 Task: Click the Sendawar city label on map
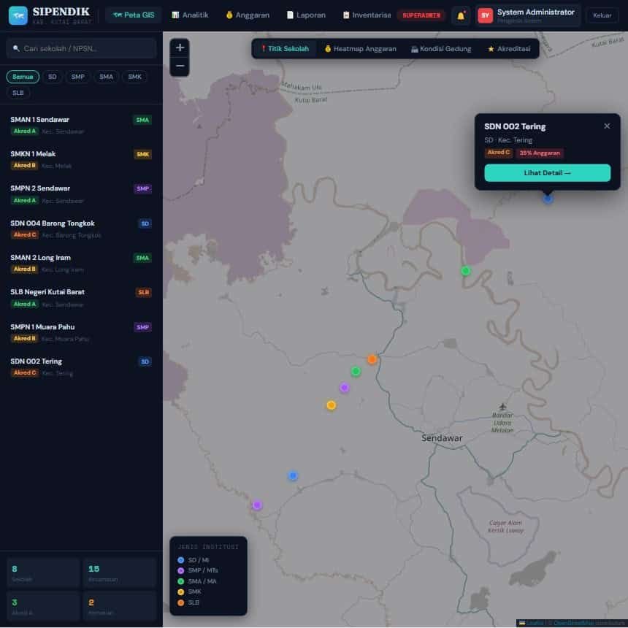click(442, 437)
